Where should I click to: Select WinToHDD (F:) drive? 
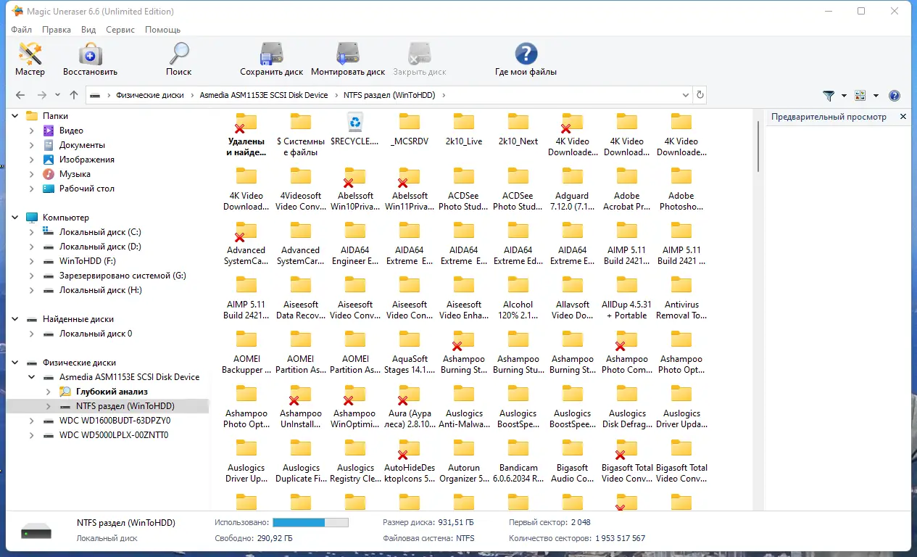coord(88,261)
